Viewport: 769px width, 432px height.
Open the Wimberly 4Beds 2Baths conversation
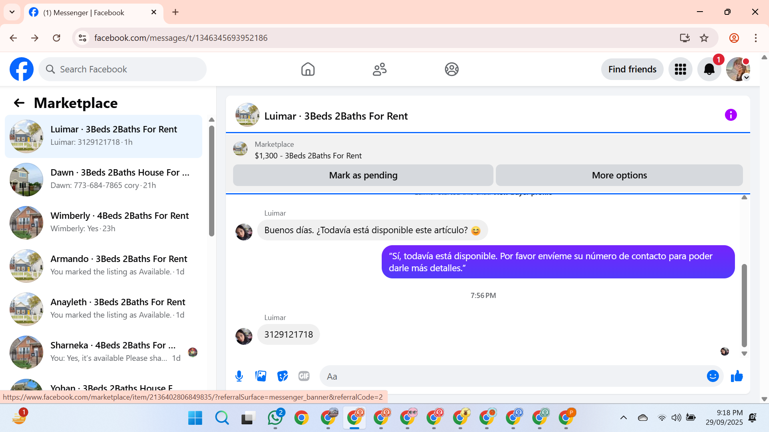point(103,223)
